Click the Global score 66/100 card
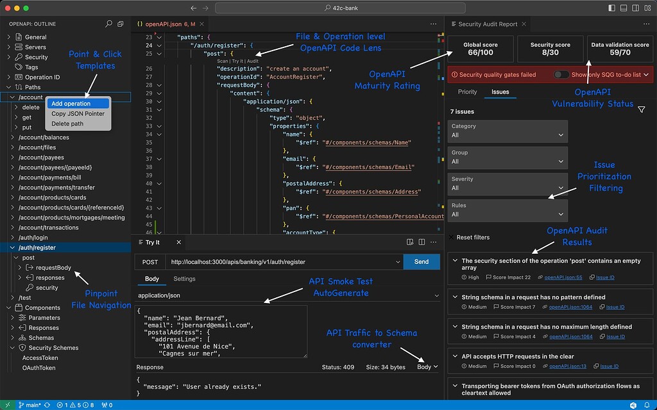The image size is (657, 410). 481,49
